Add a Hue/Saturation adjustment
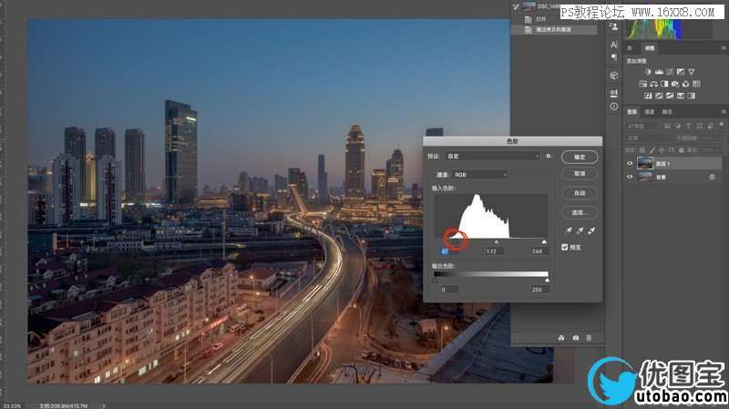Screen dimensions: 729x409 point(642,84)
